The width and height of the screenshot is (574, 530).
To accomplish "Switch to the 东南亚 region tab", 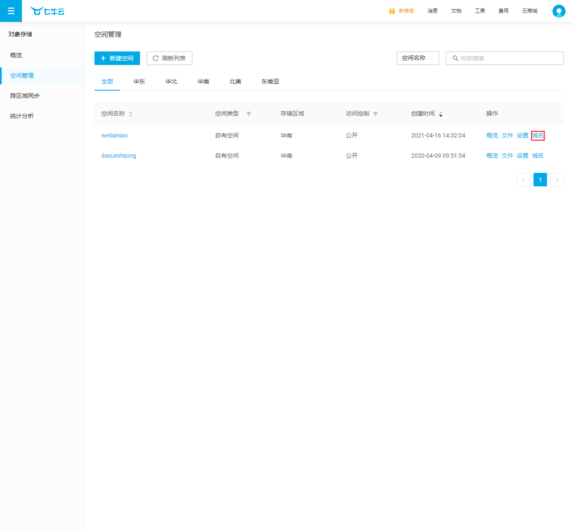I will (x=270, y=81).
